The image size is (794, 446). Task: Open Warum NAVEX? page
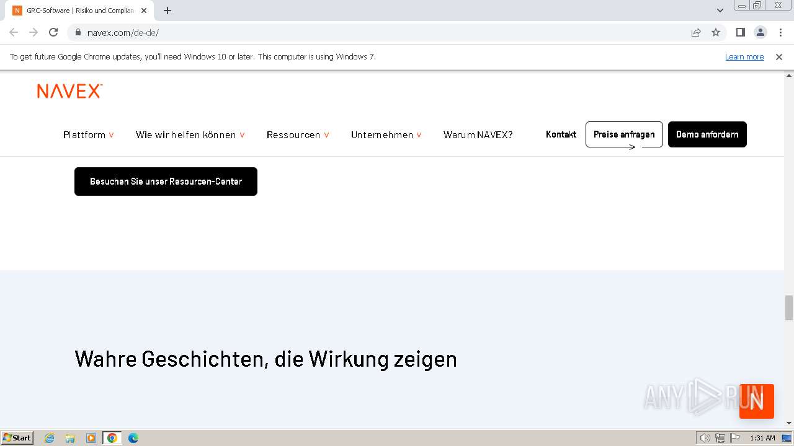click(x=478, y=134)
